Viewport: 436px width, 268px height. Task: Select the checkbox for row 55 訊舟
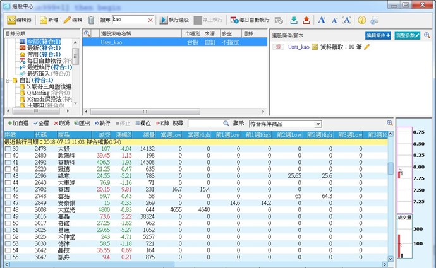coord(7,257)
